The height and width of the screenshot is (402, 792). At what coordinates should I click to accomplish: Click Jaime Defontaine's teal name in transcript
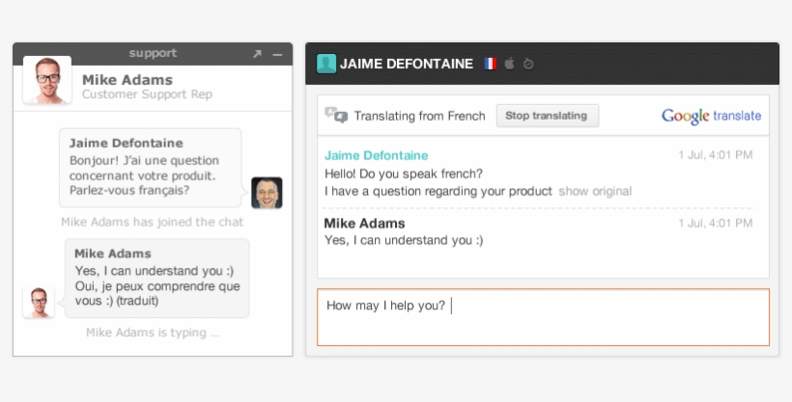coord(376,155)
